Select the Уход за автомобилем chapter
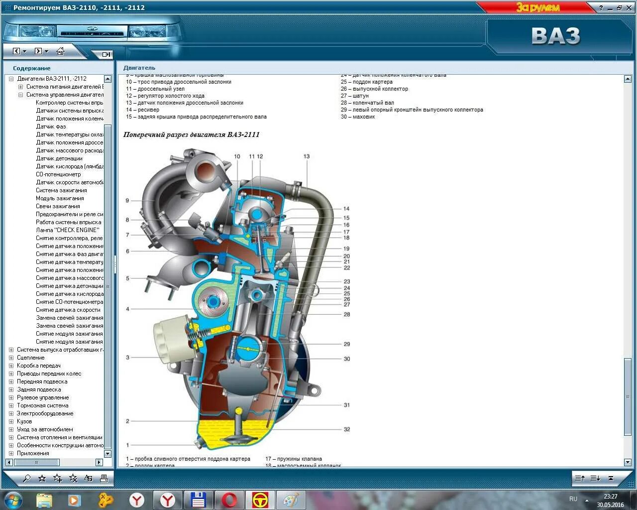Viewport: 637px width, 510px height. [x=45, y=429]
